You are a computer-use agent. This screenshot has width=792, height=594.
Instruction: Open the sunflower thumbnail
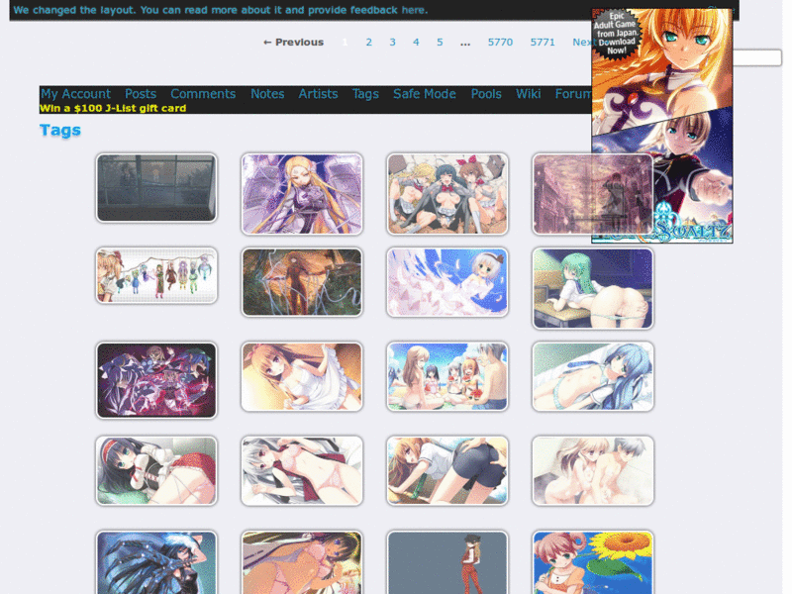pyautogui.click(x=593, y=562)
